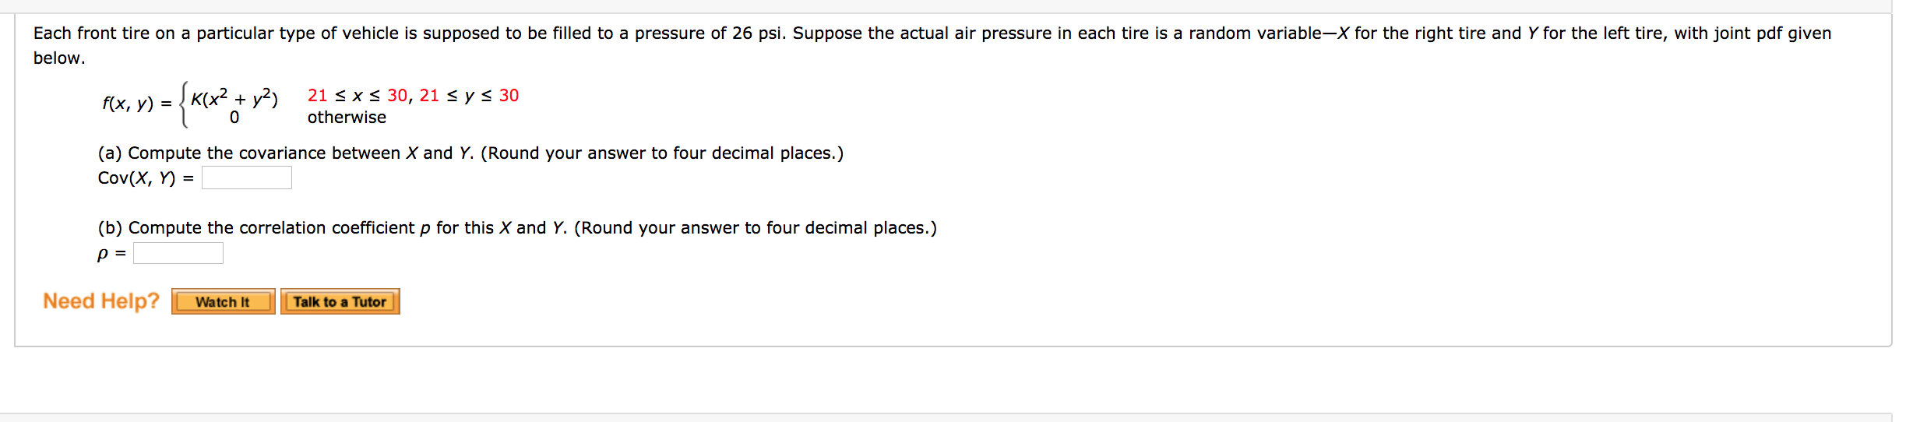Click the large piecewise curly brace
This screenshot has height=422, width=1913.
click(x=184, y=105)
